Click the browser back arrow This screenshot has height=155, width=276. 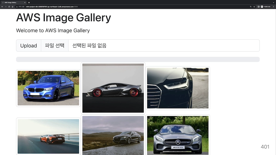(x=2, y=6)
